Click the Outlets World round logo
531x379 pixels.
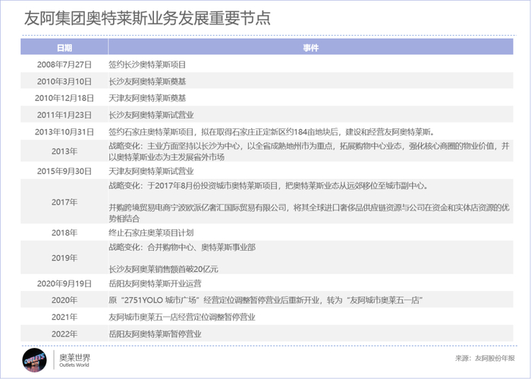point(34,360)
